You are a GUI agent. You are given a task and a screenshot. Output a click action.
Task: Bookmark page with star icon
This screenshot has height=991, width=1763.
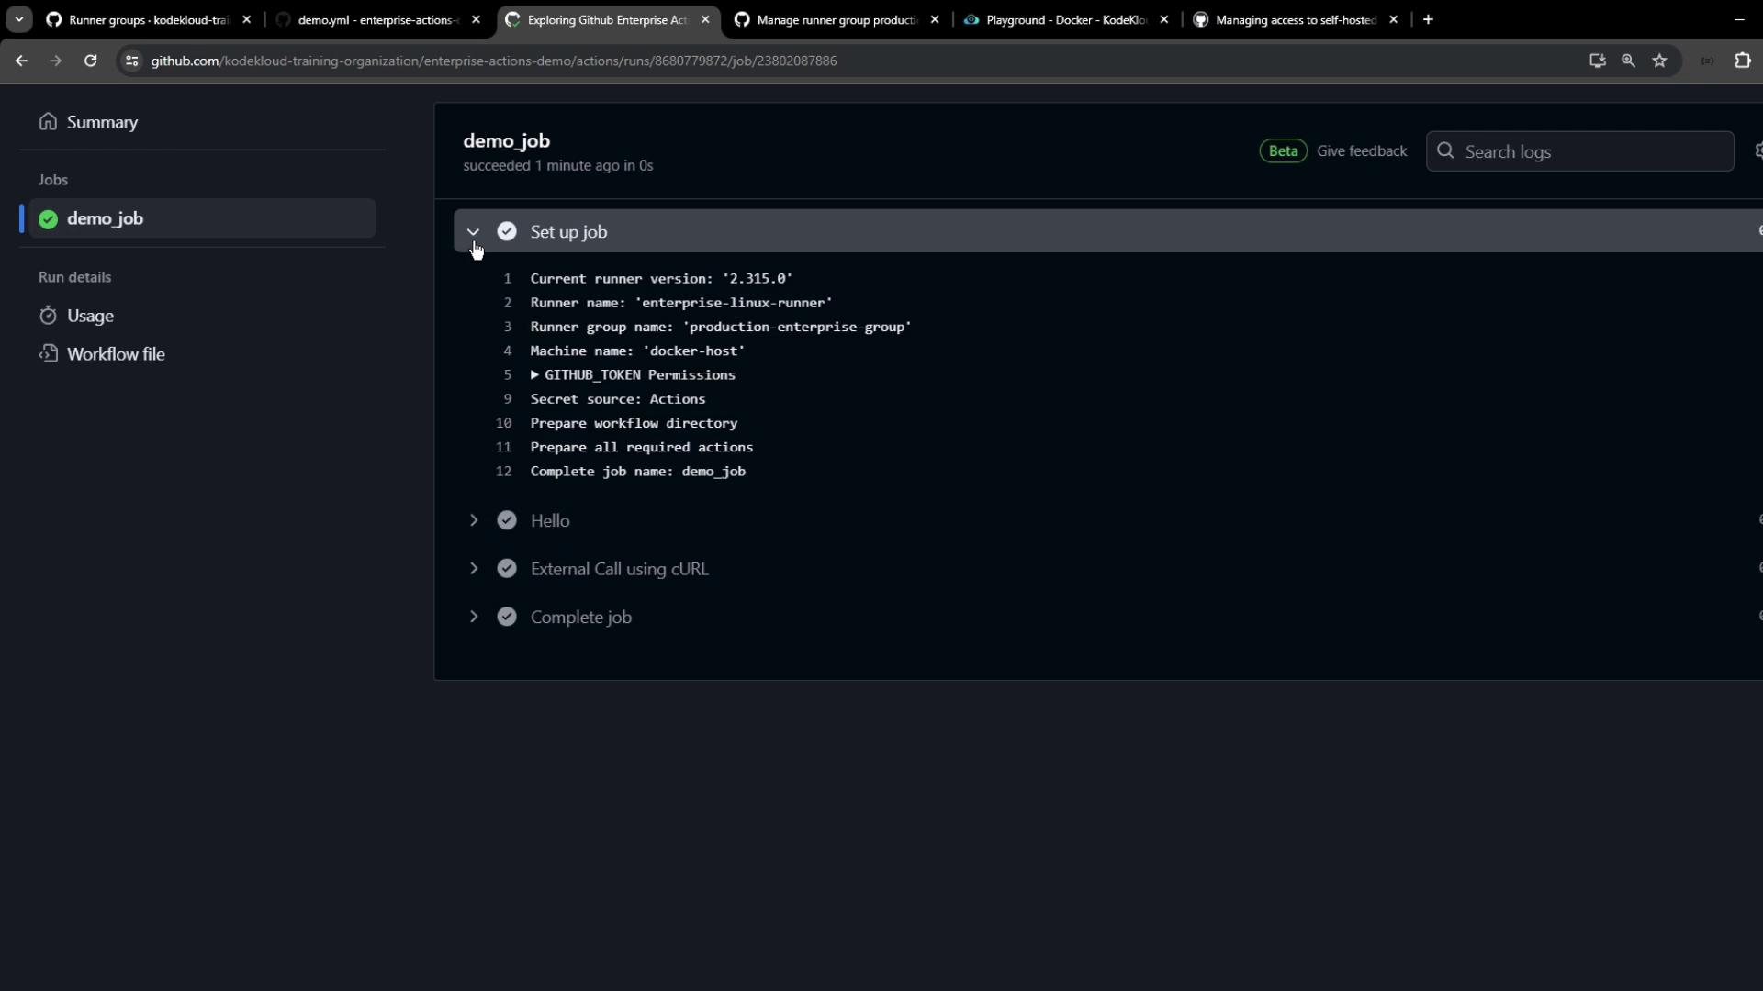point(1659,61)
